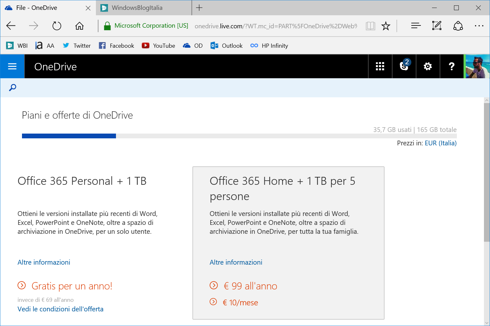The height and width of the screenshot is (326, 490).
Task: Open the OneDrive hamburger menu
Action: pos(12,66)
